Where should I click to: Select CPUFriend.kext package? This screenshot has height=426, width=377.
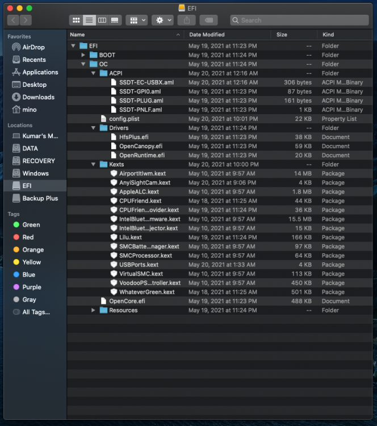(220, 201)
